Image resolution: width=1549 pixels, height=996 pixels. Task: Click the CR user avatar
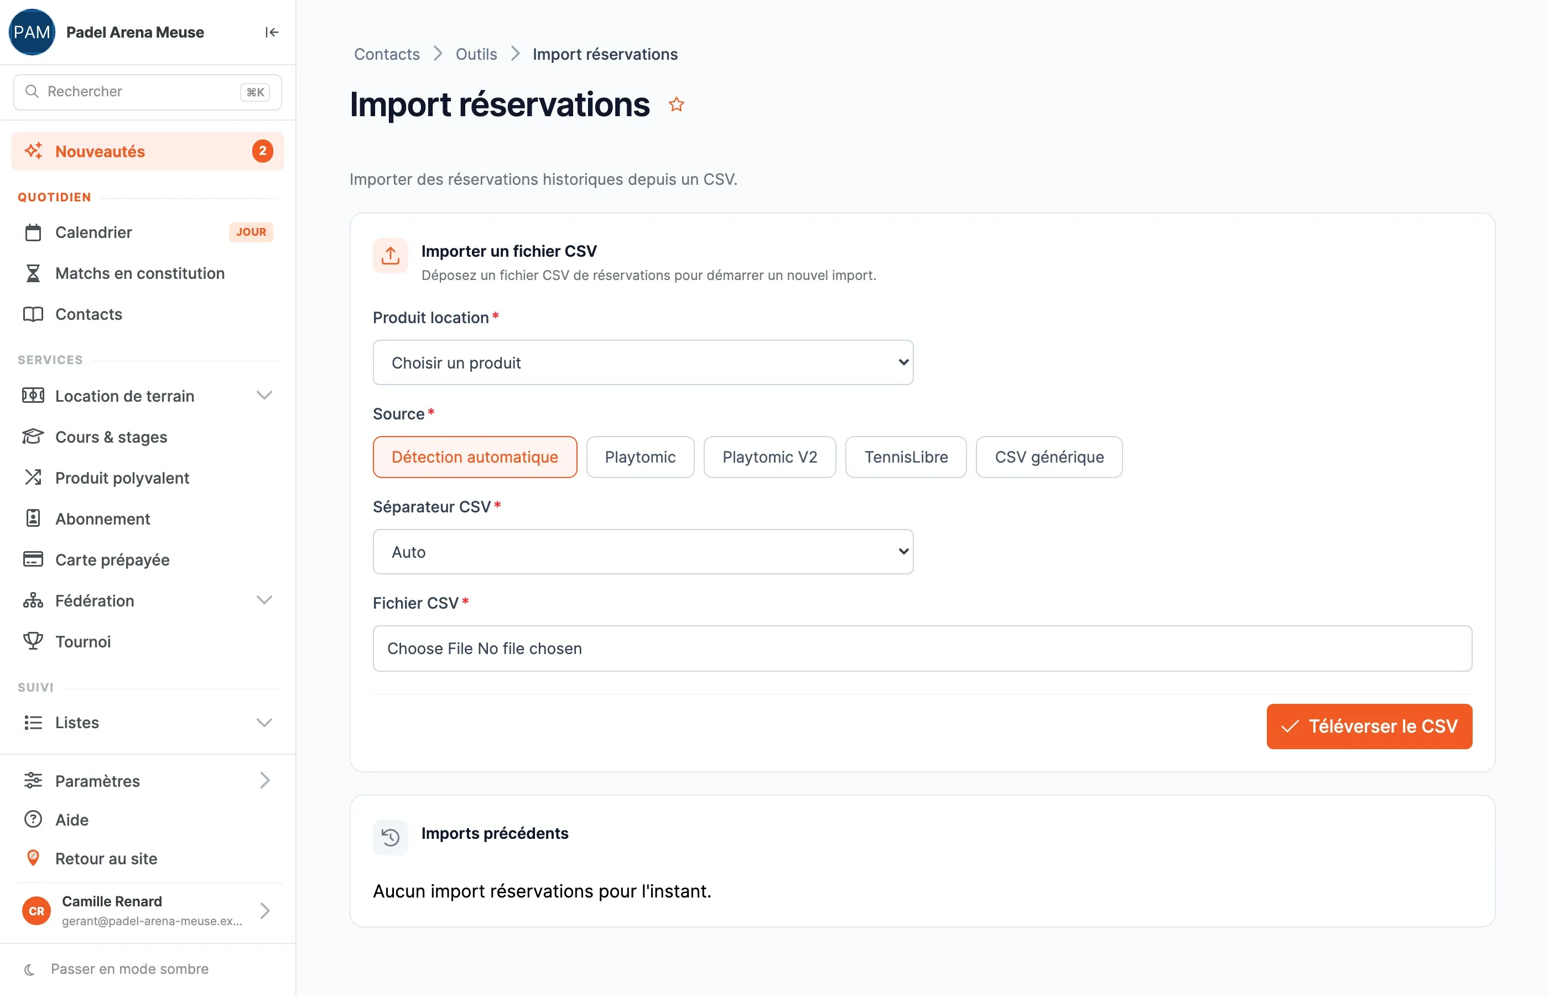point(36,911)
